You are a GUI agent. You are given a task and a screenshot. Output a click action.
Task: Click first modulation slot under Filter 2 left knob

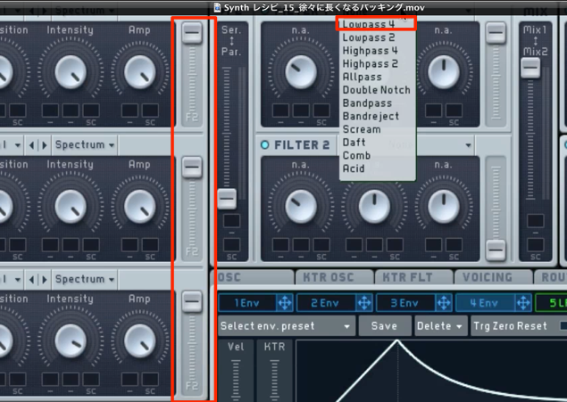click(280, 245)
